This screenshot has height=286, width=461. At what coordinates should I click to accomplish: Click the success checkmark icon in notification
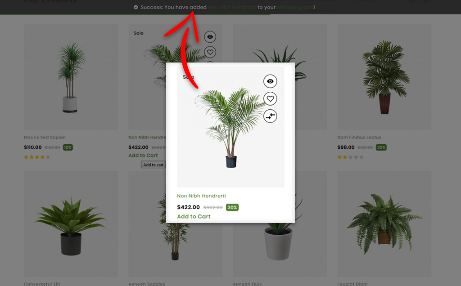tap(136, 7)
